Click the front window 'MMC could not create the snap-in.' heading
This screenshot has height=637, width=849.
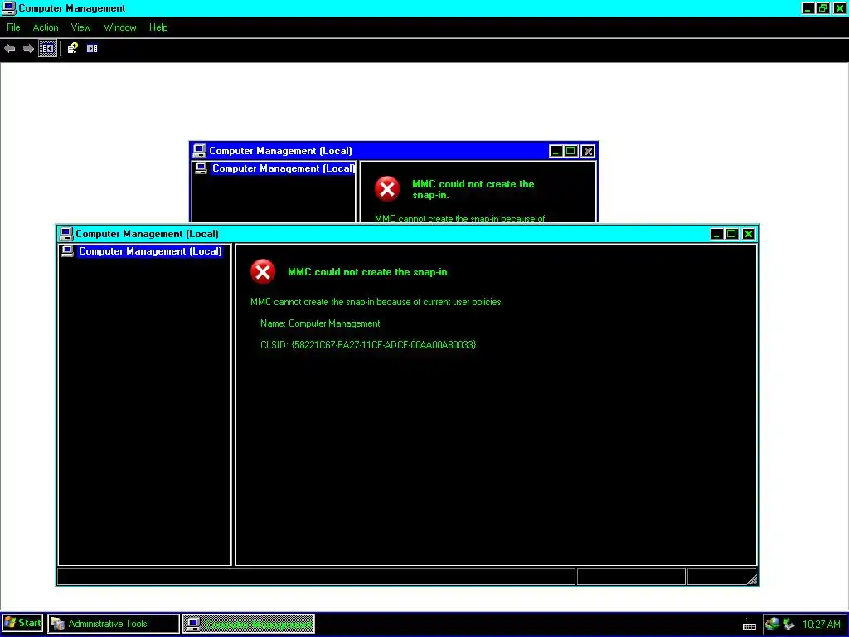pos(369,272)
